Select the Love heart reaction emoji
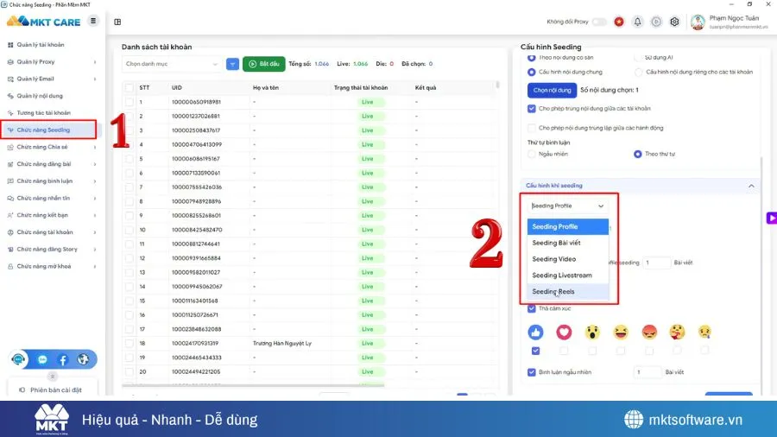The width and height of the screenshot is (777, 437). 564,332
